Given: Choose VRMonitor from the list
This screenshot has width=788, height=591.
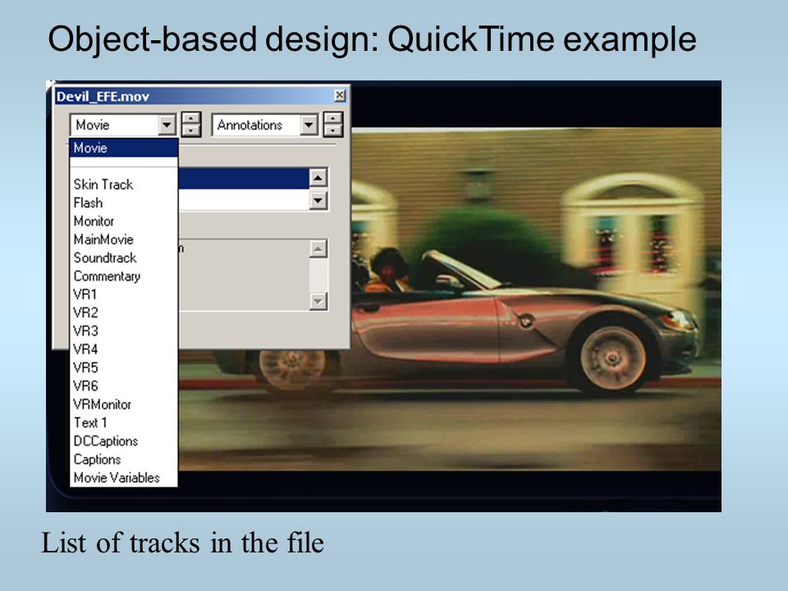Looking at the screenshot, I should pyautogui.click(x=124, y=404).
